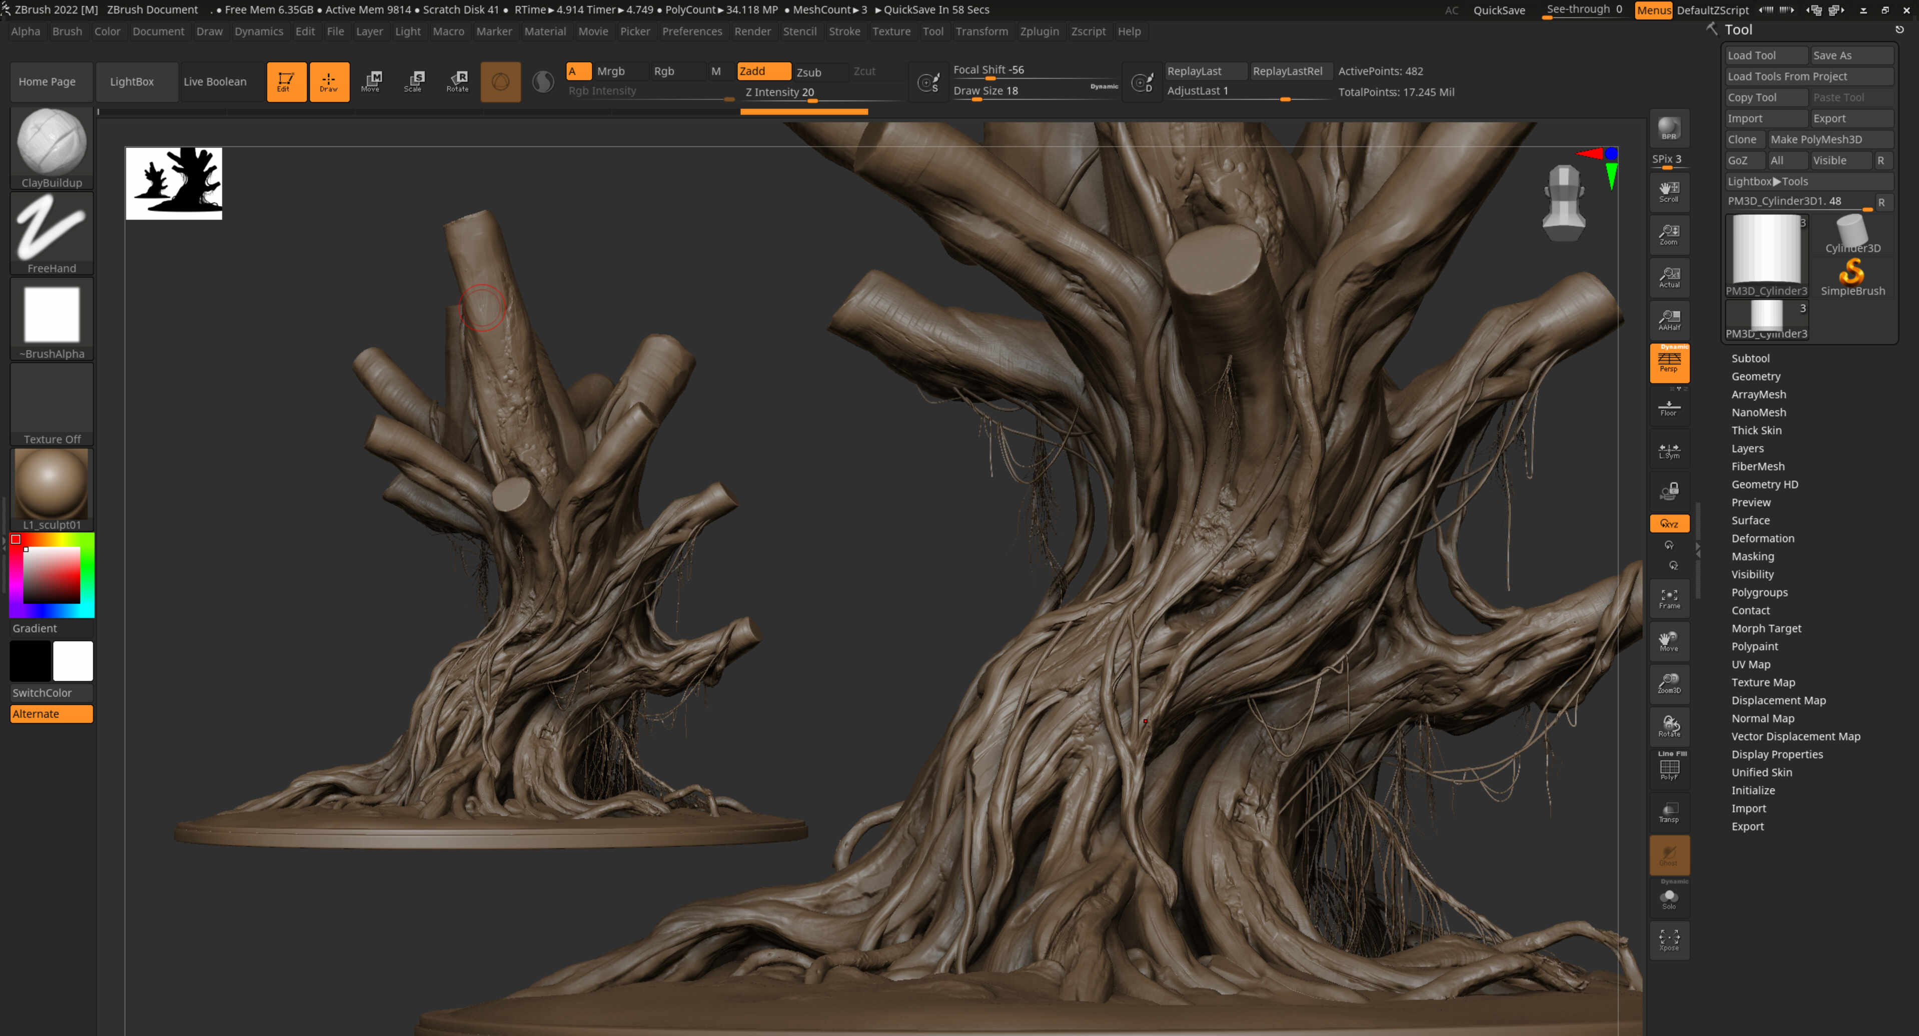The height and width of the screenshot is (1036, 1919).
Task: Open the Preferences menu
Action: pos(691,31)
